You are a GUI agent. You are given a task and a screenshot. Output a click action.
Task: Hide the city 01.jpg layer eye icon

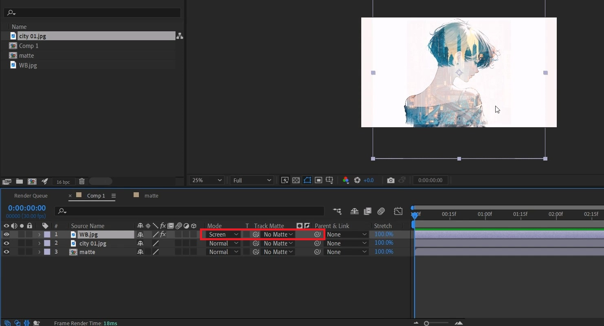6,243
